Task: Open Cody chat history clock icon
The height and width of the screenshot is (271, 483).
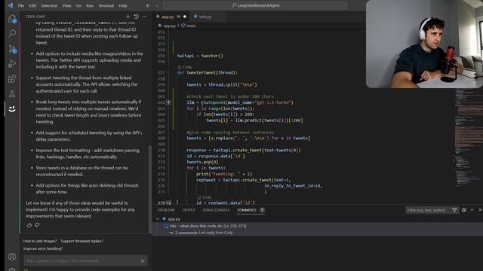Action: 136,17
